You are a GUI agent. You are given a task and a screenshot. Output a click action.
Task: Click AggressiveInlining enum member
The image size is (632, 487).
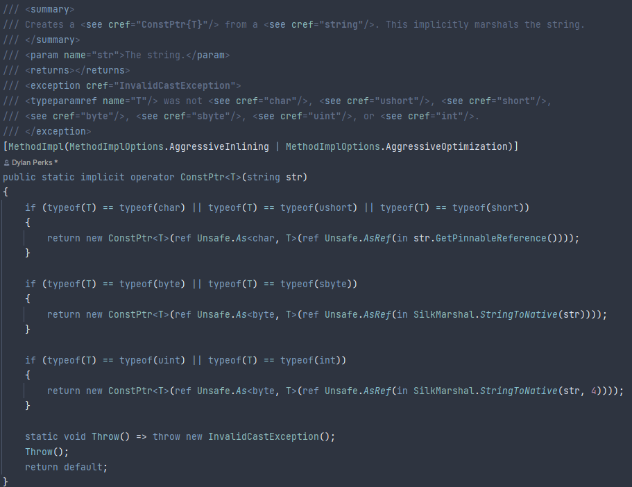[219, 147]
